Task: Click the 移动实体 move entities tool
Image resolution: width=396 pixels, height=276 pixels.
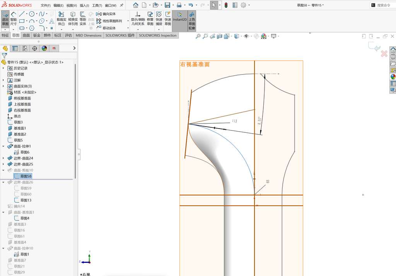Action: [x=106, y=28]
